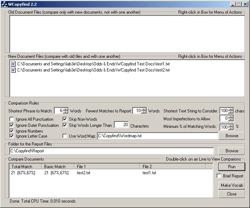
Task: Decrease Most Imperfections to Allow
Action: pos(231,120)
